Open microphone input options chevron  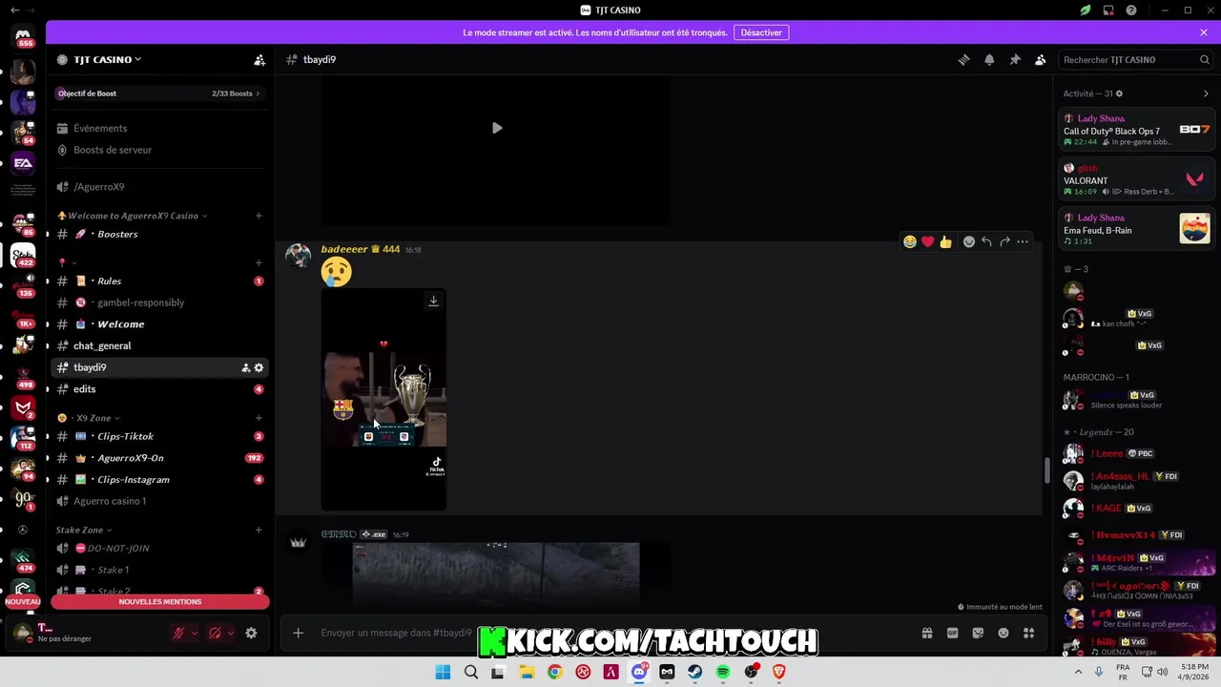pos(195,633)
